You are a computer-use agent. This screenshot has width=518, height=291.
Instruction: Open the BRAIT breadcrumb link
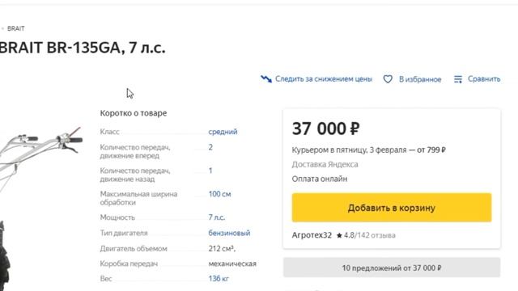coord(16,28)
